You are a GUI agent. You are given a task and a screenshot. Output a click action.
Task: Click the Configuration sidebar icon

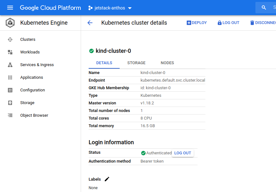coord(10,90)
